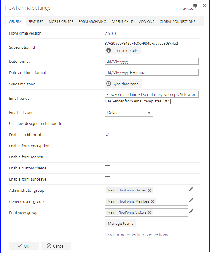Enable form encryption checkbox

tap(107, 146)
